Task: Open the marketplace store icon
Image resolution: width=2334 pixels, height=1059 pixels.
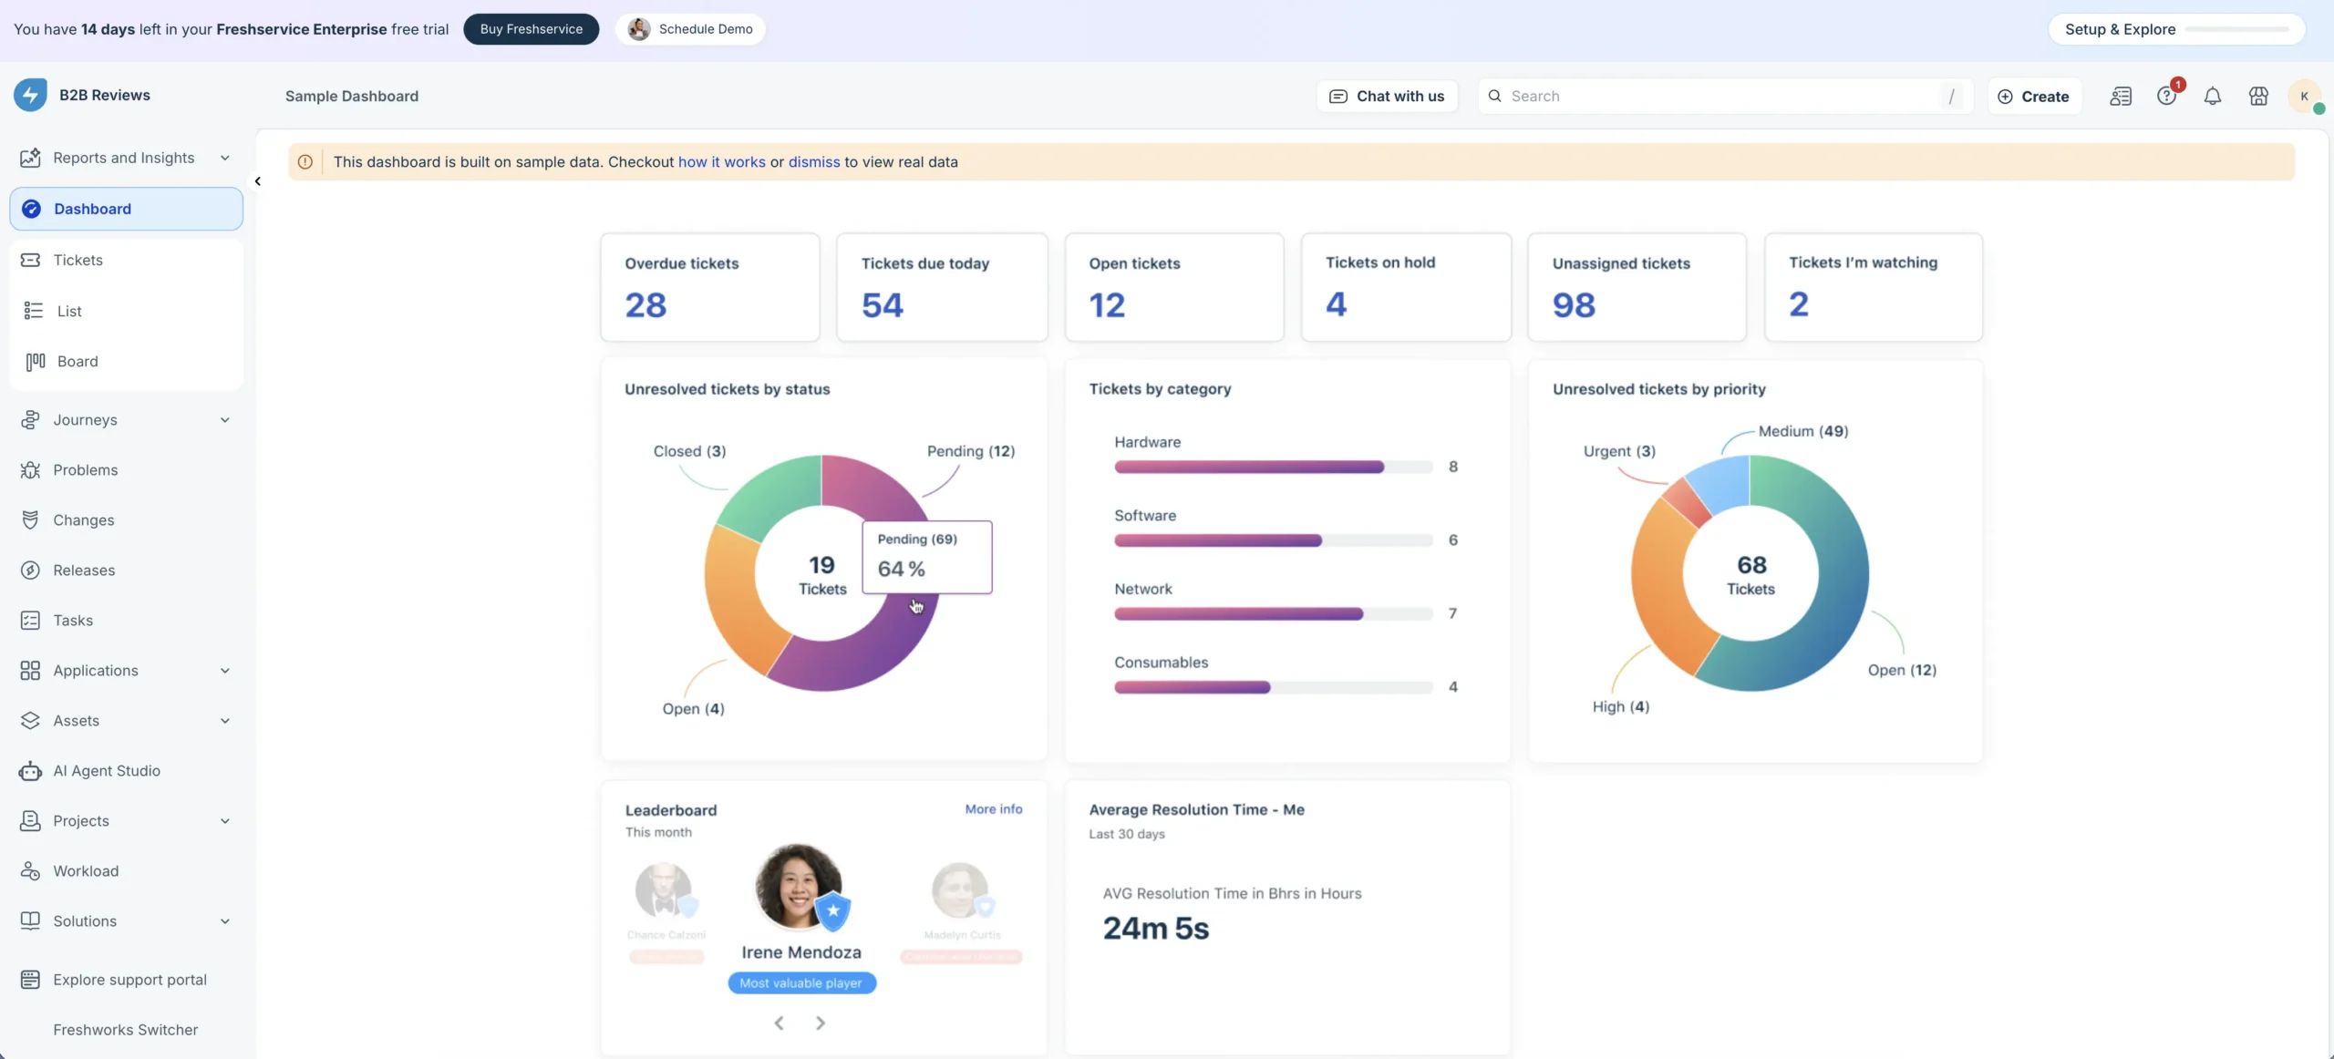Action: 2258,96
